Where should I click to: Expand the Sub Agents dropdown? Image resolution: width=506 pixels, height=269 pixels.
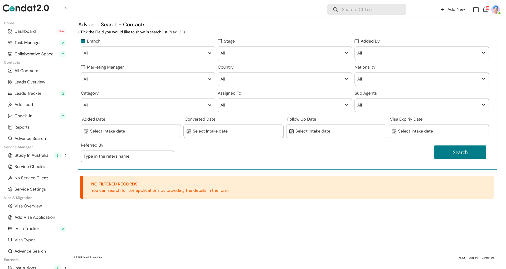tap(421, 105)
